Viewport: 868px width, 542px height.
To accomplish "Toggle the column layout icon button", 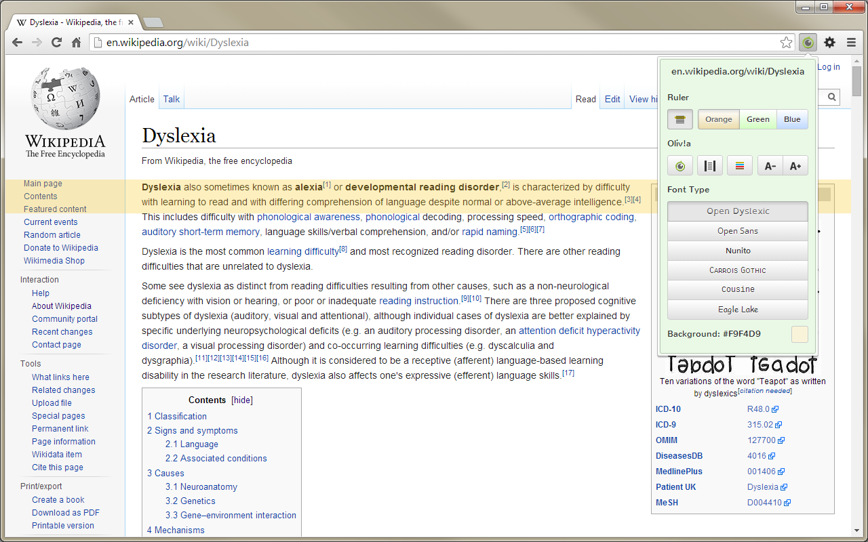I will coord(709,166).
